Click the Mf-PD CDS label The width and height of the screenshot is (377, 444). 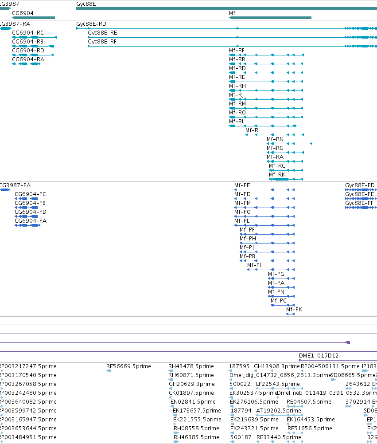(x=242, y=194)
